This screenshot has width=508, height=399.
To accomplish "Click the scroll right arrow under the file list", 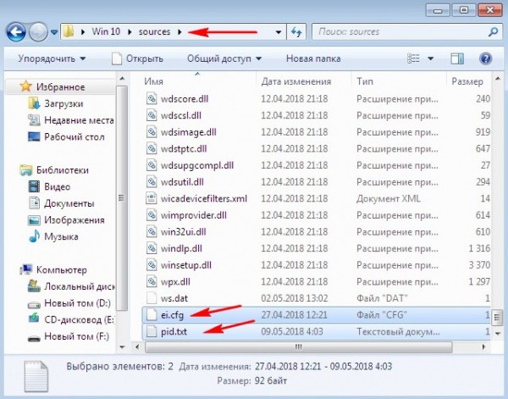I will point(484,346).
